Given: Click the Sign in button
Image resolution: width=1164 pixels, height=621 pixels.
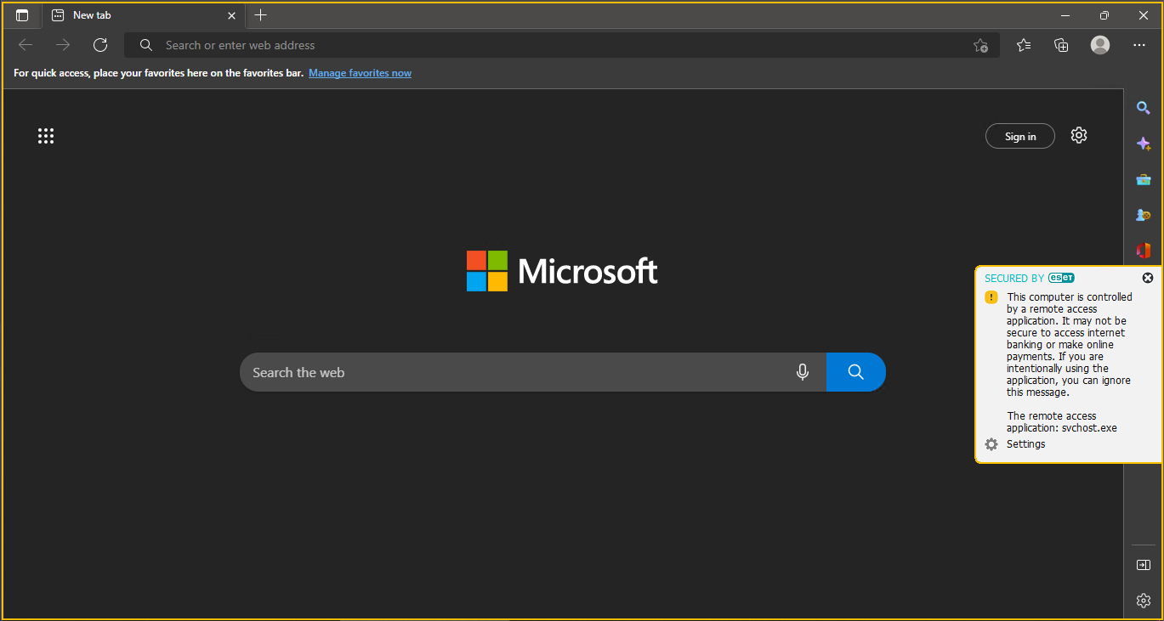Looking at the screenshot, I should click(1020, 136).
